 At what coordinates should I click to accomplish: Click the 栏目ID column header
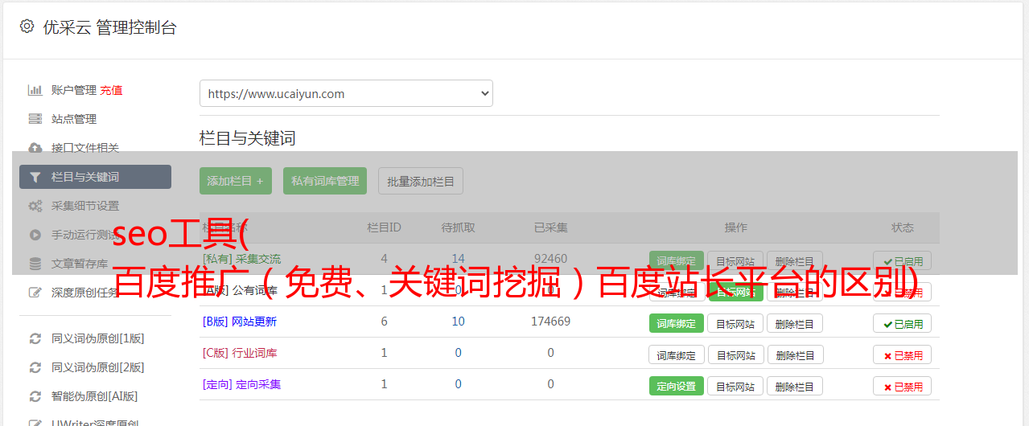coord(384,227)
